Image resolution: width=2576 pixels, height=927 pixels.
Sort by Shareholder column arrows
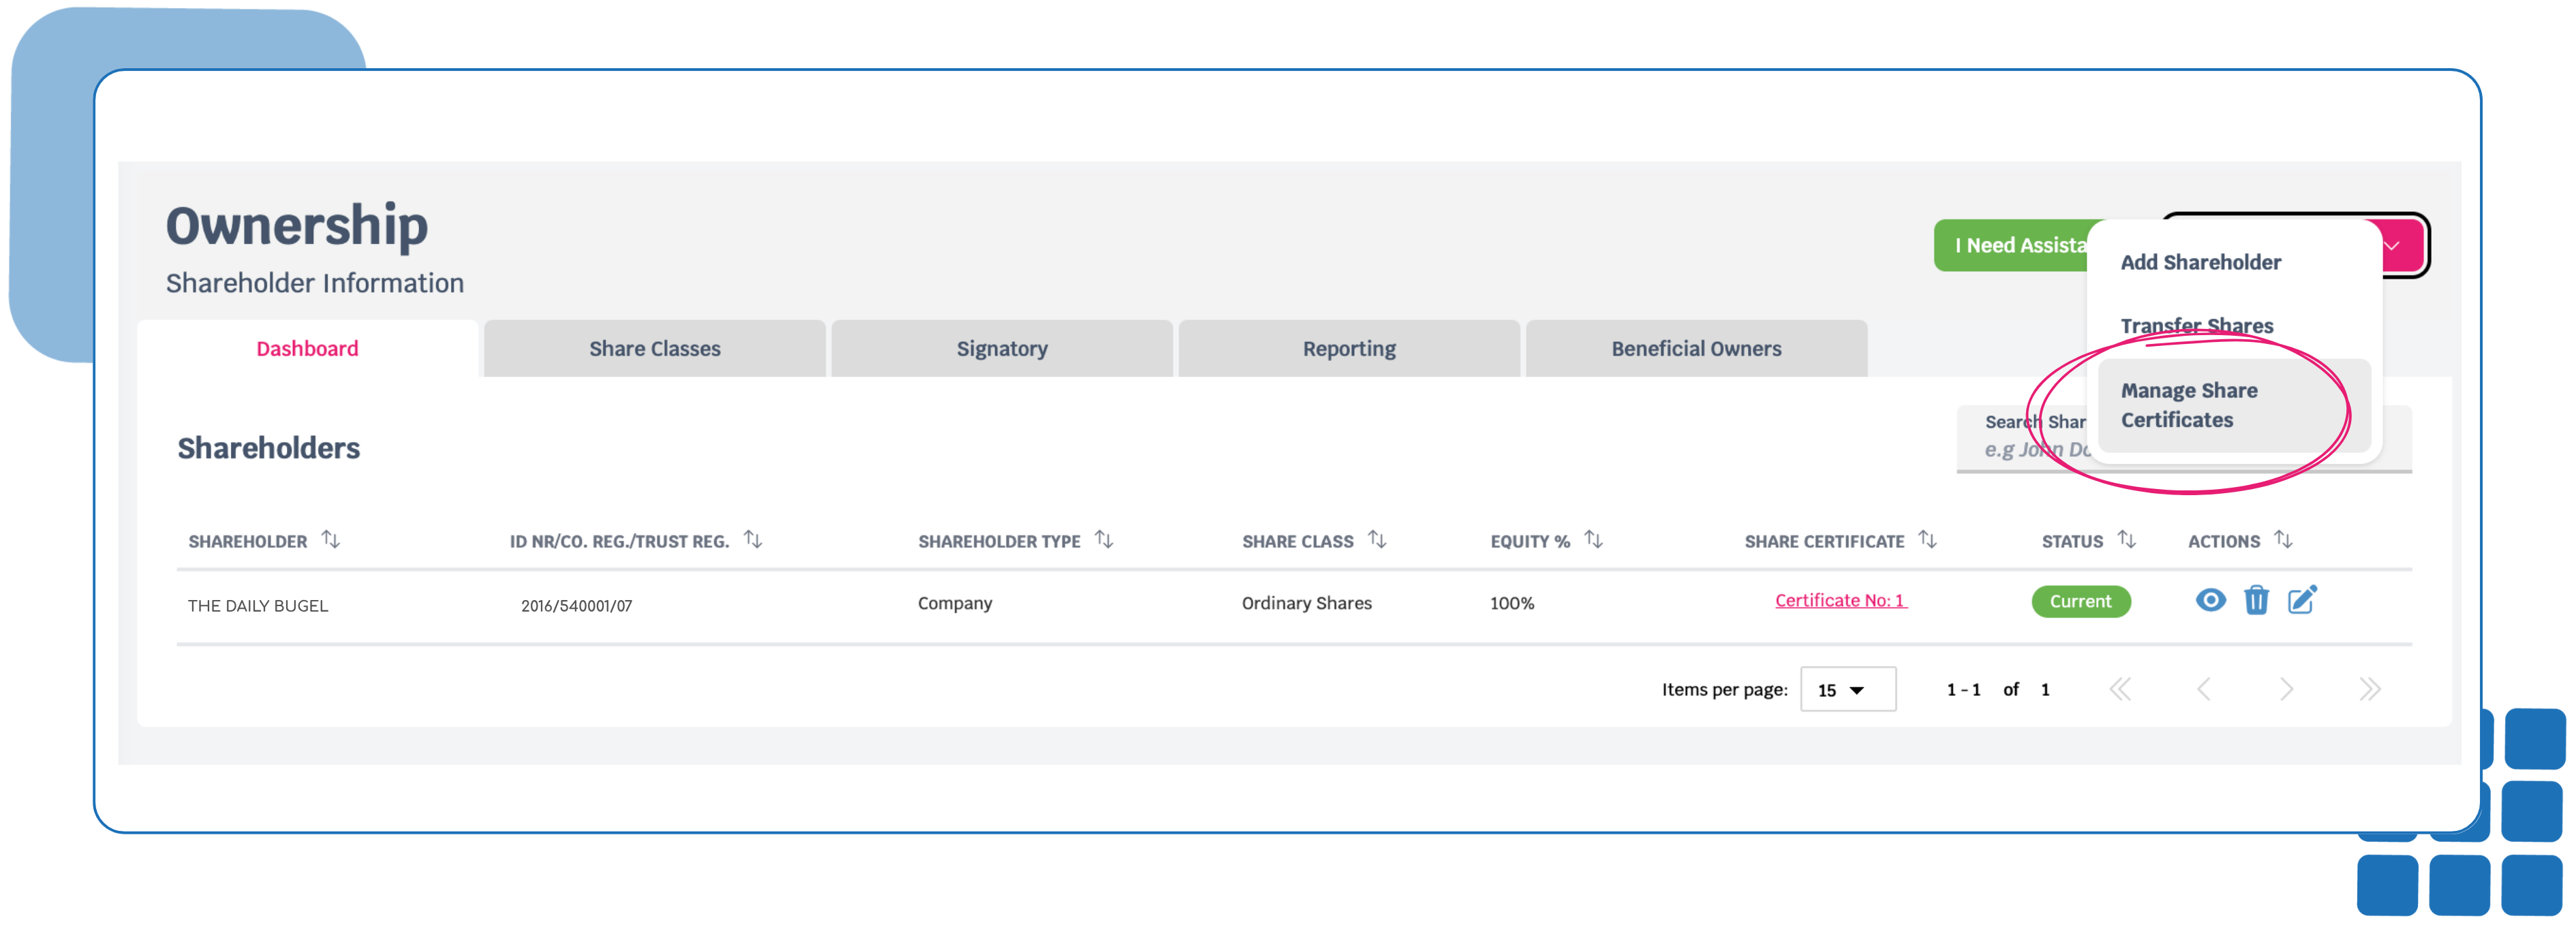click(330, 540)
